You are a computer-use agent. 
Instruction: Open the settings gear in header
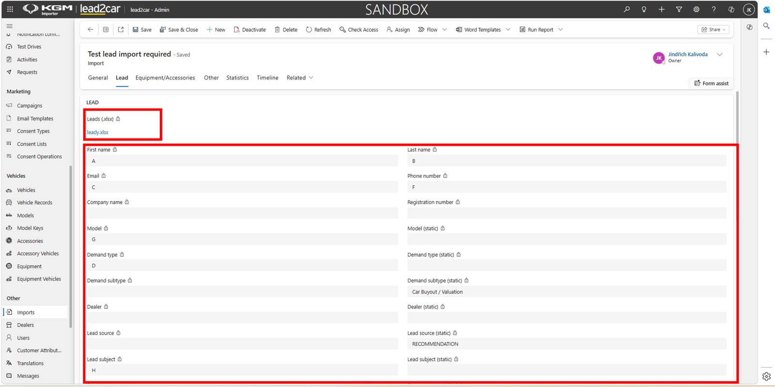point(697,9)
